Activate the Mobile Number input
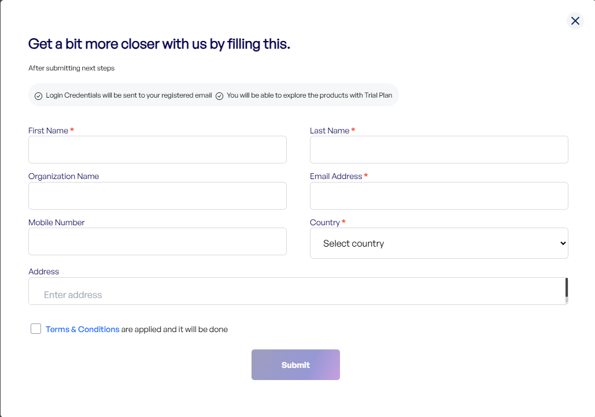Screen dimensions: 595x417 157,241
